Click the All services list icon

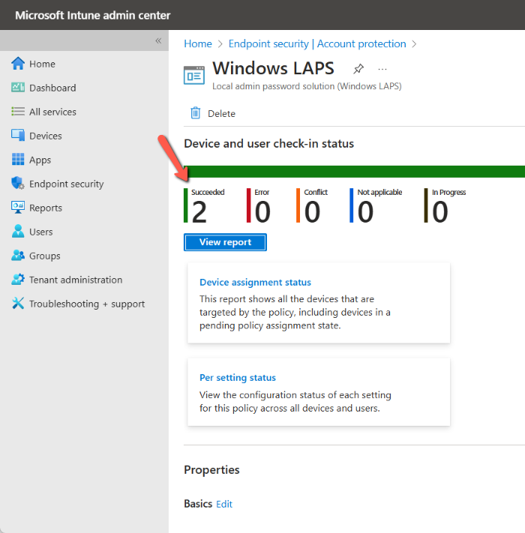click(x=18, y=112)
